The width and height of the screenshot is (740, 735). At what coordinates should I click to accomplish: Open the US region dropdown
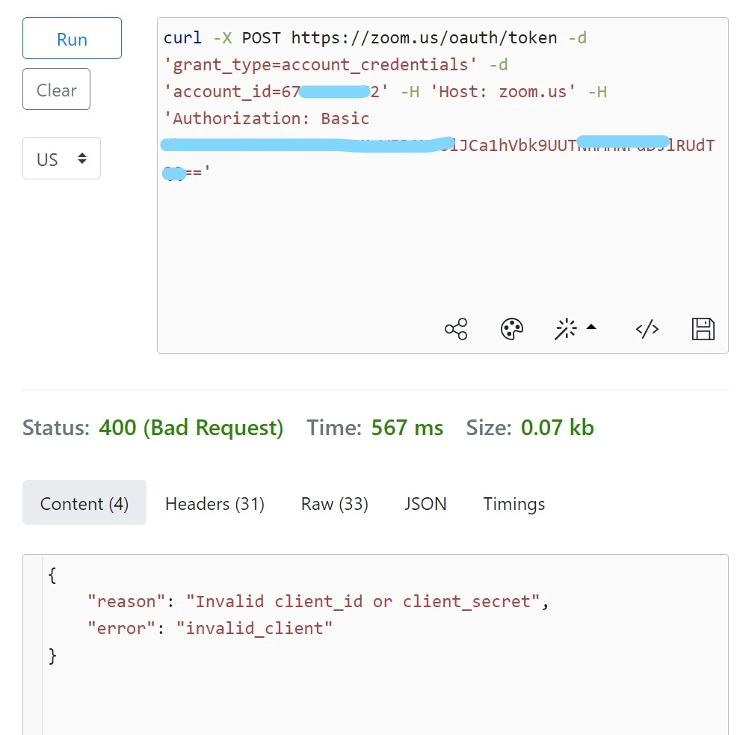coord(61,159)
